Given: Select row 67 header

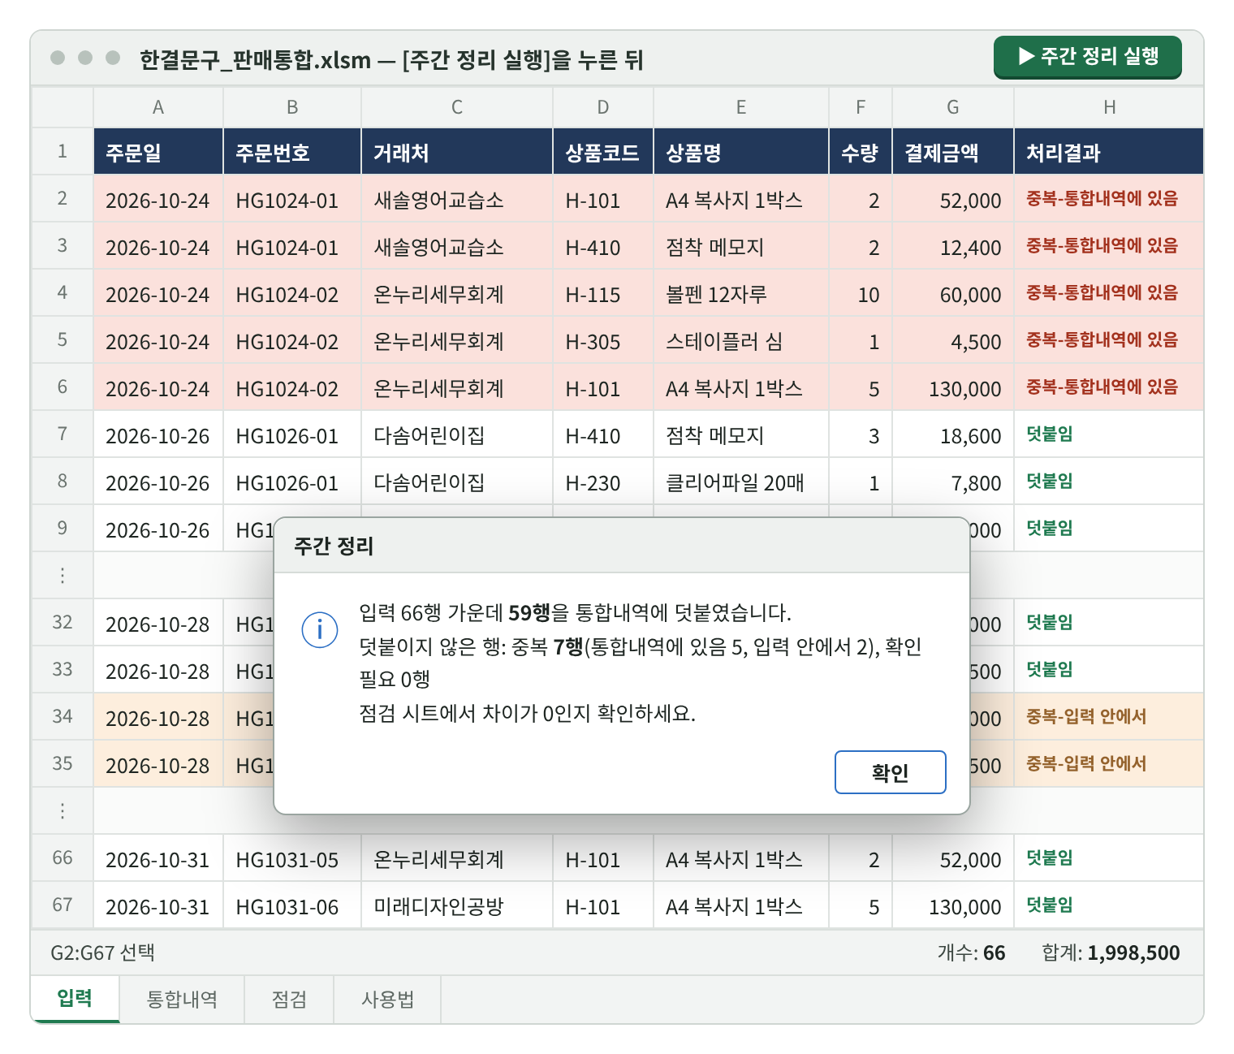Looking at the screenshot, I should coord(63,905).
